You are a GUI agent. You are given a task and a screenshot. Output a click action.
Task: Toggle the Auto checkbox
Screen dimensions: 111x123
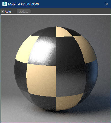coord(3,11)
